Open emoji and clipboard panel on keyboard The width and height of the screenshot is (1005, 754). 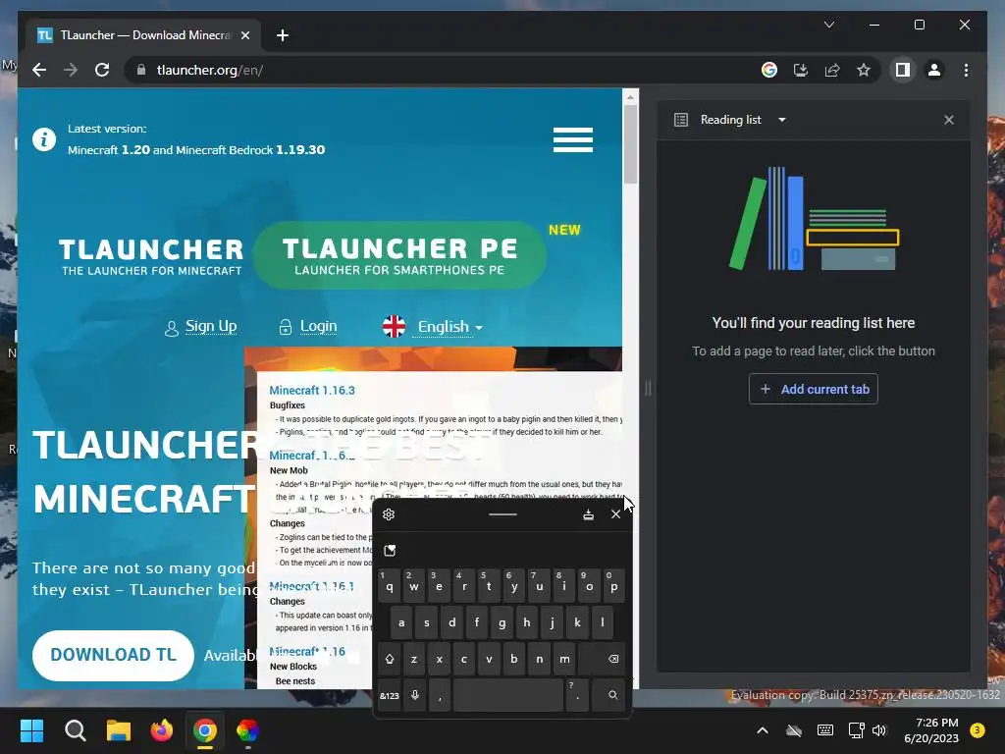390,550
